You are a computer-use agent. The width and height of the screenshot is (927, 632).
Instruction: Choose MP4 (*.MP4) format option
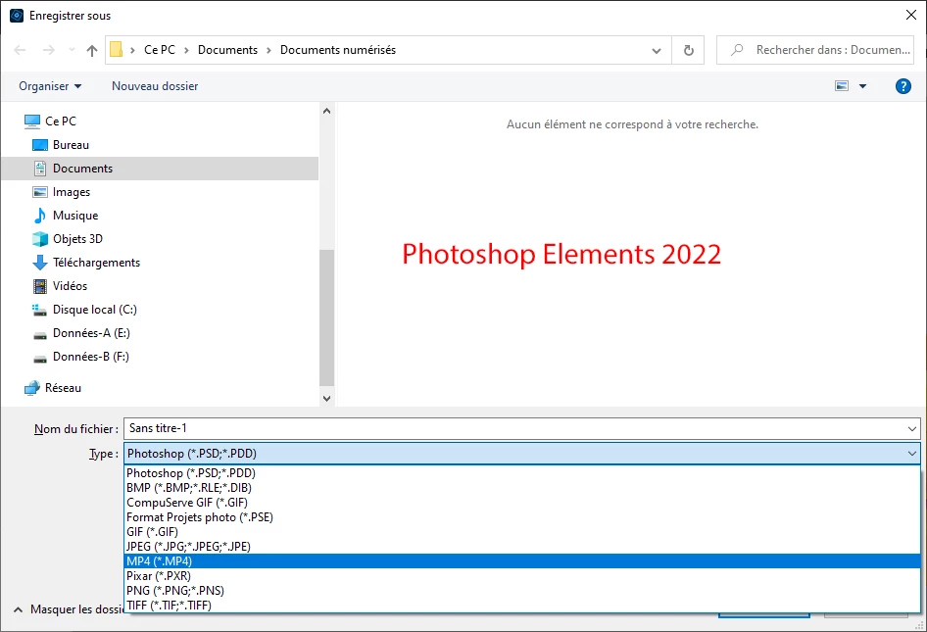[522, 561]
